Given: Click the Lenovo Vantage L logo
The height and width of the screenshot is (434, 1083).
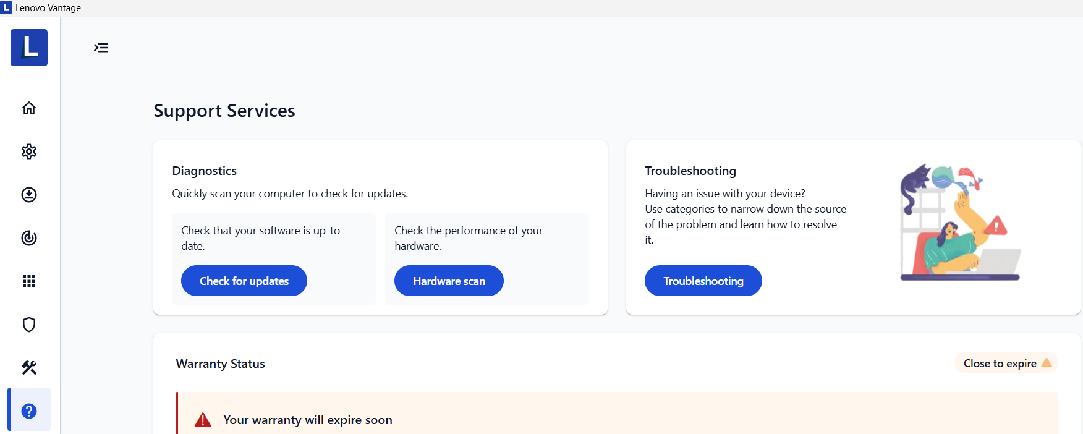Looking at the screenshot, I should point(29,48).
